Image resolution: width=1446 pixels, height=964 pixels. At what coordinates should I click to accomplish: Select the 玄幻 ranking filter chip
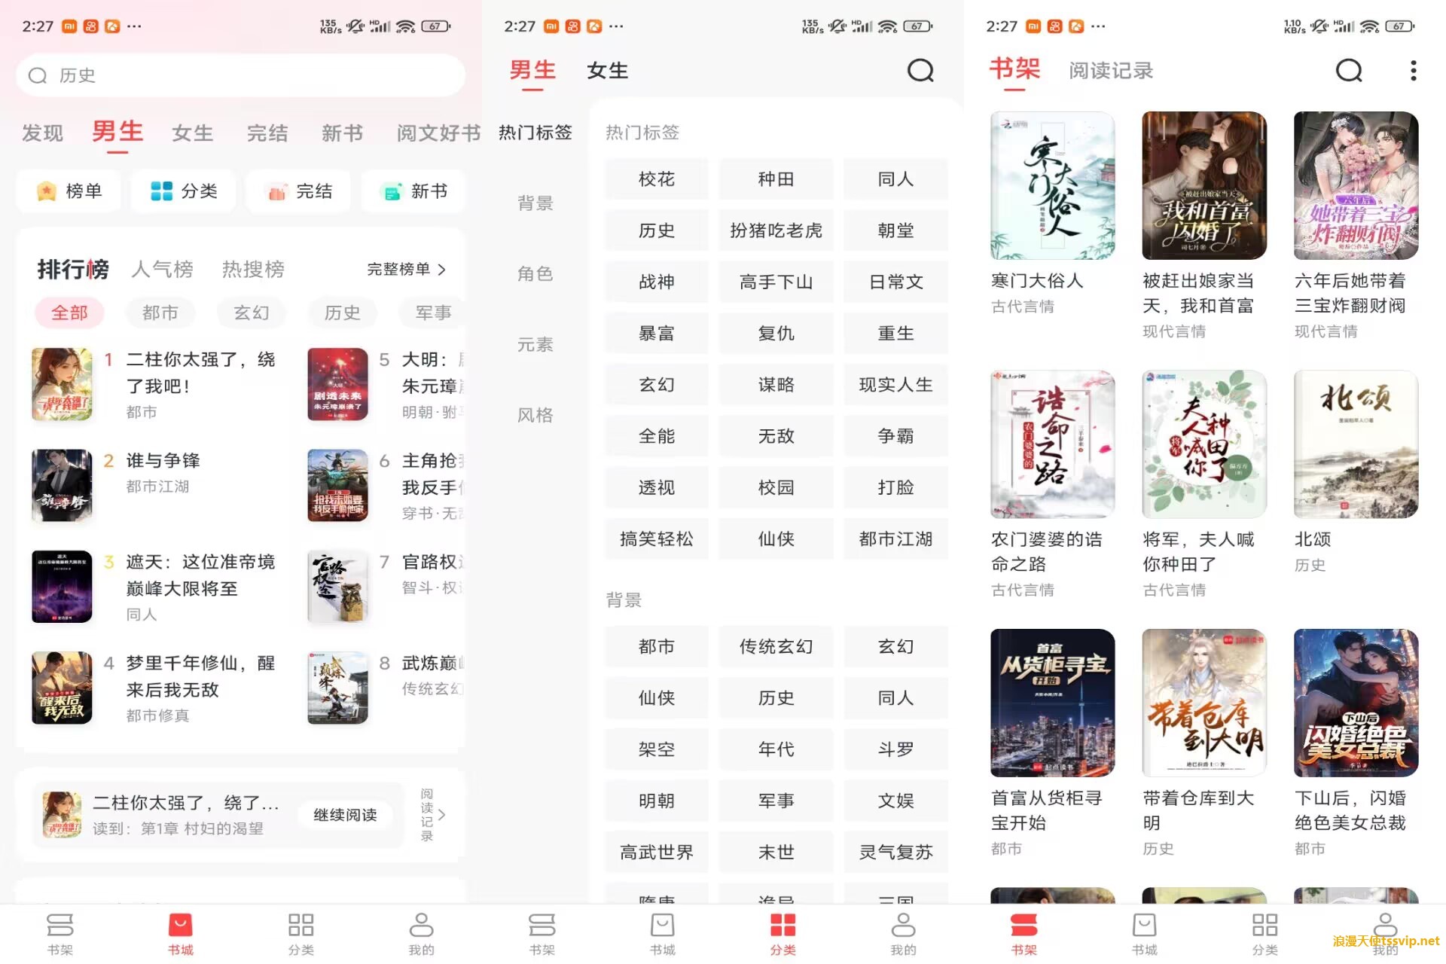pyautogui.click(x=252, y=313)
